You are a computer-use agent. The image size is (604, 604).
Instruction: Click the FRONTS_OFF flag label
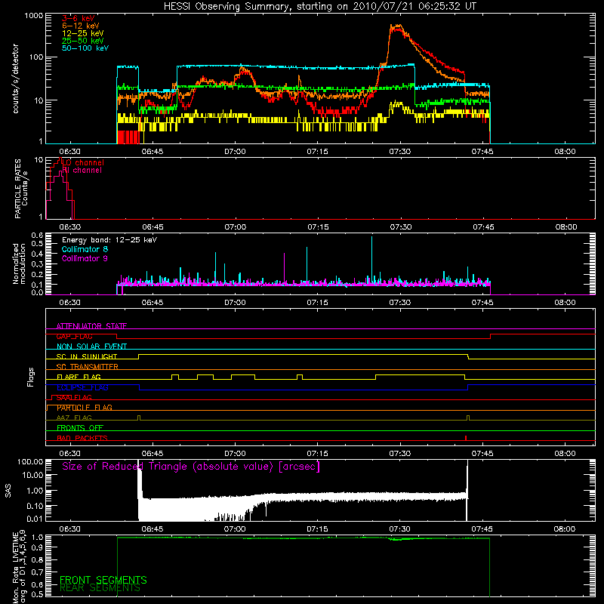(80, 428)
